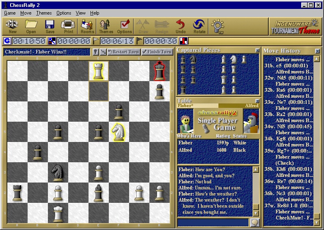
Task: Print the game using the printer icon
Action: coord(68,26)
